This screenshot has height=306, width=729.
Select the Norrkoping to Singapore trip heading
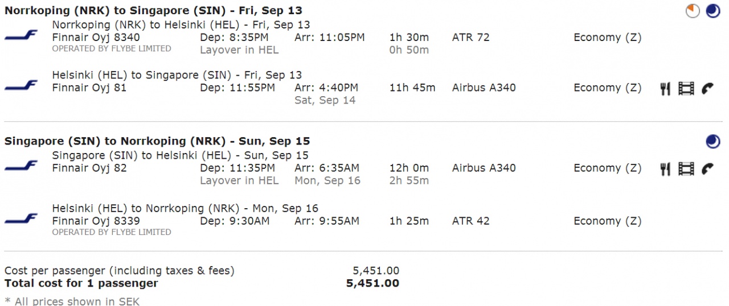tap(153, 10)
